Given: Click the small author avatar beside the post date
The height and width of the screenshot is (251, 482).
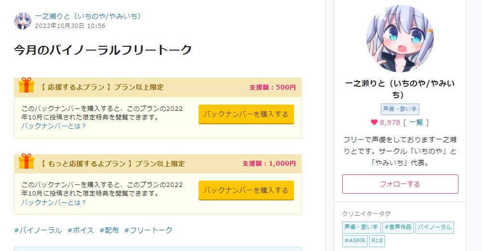Looking at the screenshot, I should [23, 21].
